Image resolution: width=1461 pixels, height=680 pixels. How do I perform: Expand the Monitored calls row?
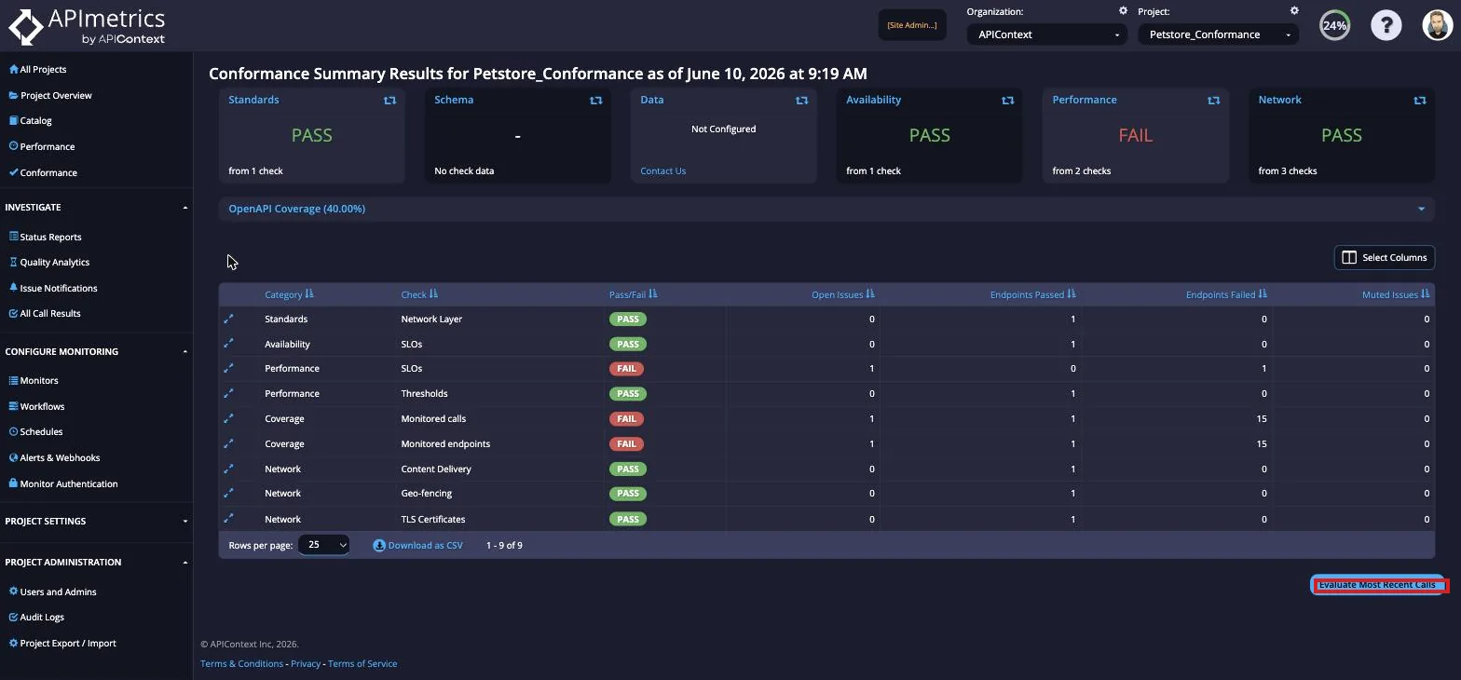(x=228, y=418)
